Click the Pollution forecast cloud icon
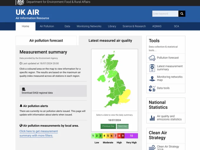Screen dimensions: 200x150 pyautogui.click(x=152, y=58)
